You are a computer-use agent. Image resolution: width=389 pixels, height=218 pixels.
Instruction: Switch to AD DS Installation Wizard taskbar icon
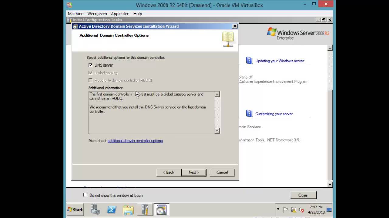click(161, 210)
